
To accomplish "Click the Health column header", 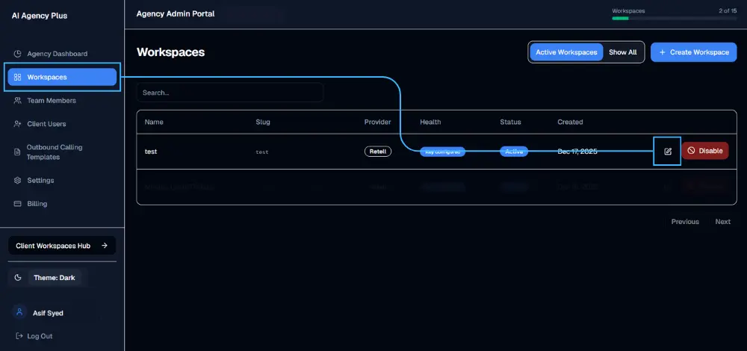I will (430, 122).
